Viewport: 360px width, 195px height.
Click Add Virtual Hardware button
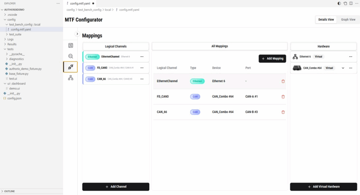(x=323, y=187)
